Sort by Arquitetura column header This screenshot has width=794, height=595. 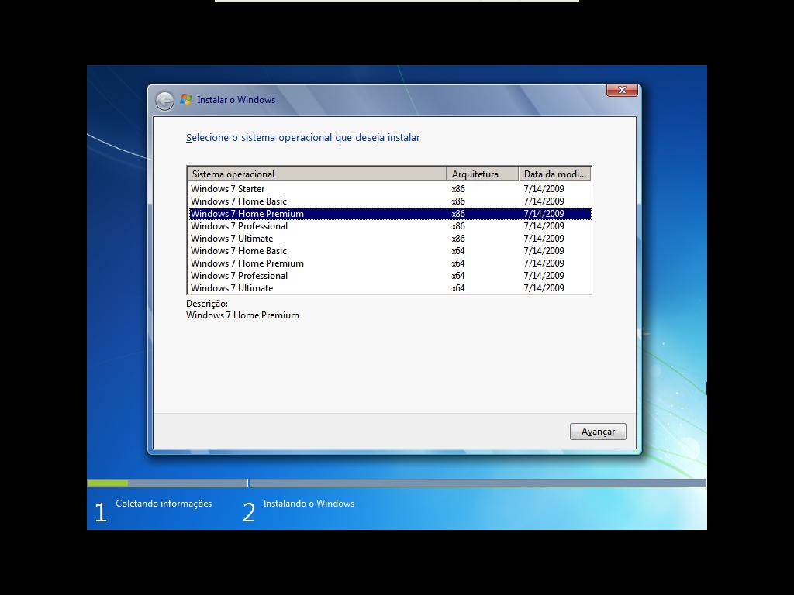(x=482, y=174)
